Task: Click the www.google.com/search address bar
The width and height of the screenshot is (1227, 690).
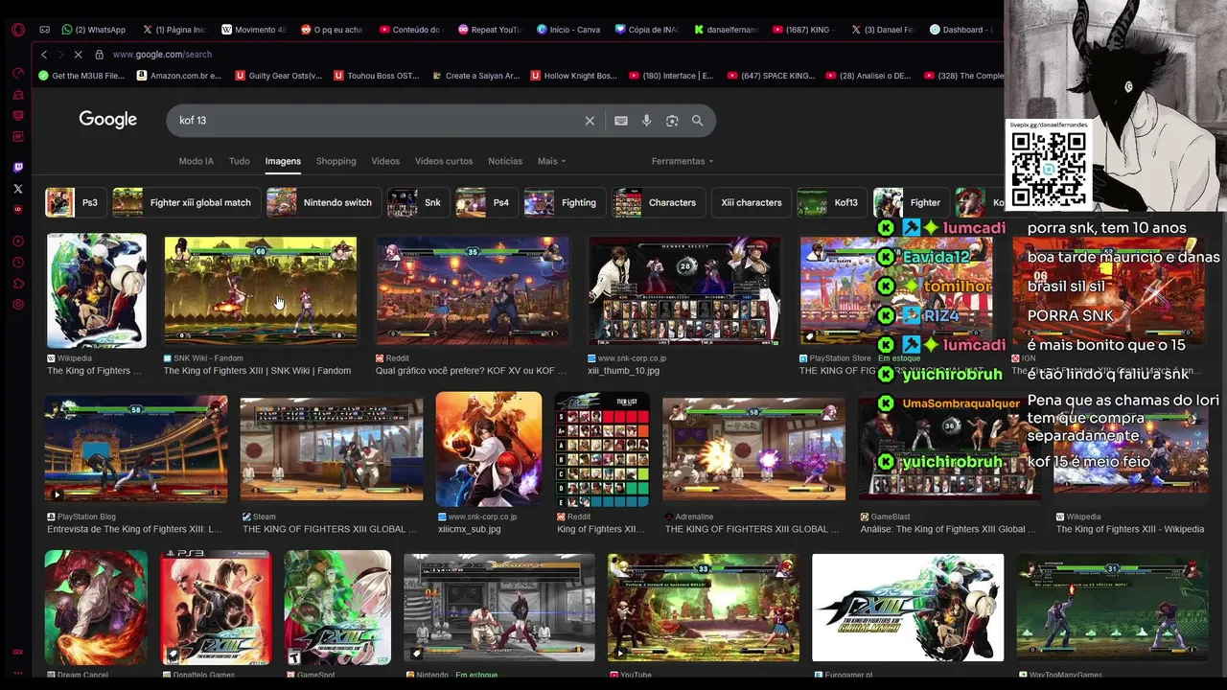Action: (162, 55)
